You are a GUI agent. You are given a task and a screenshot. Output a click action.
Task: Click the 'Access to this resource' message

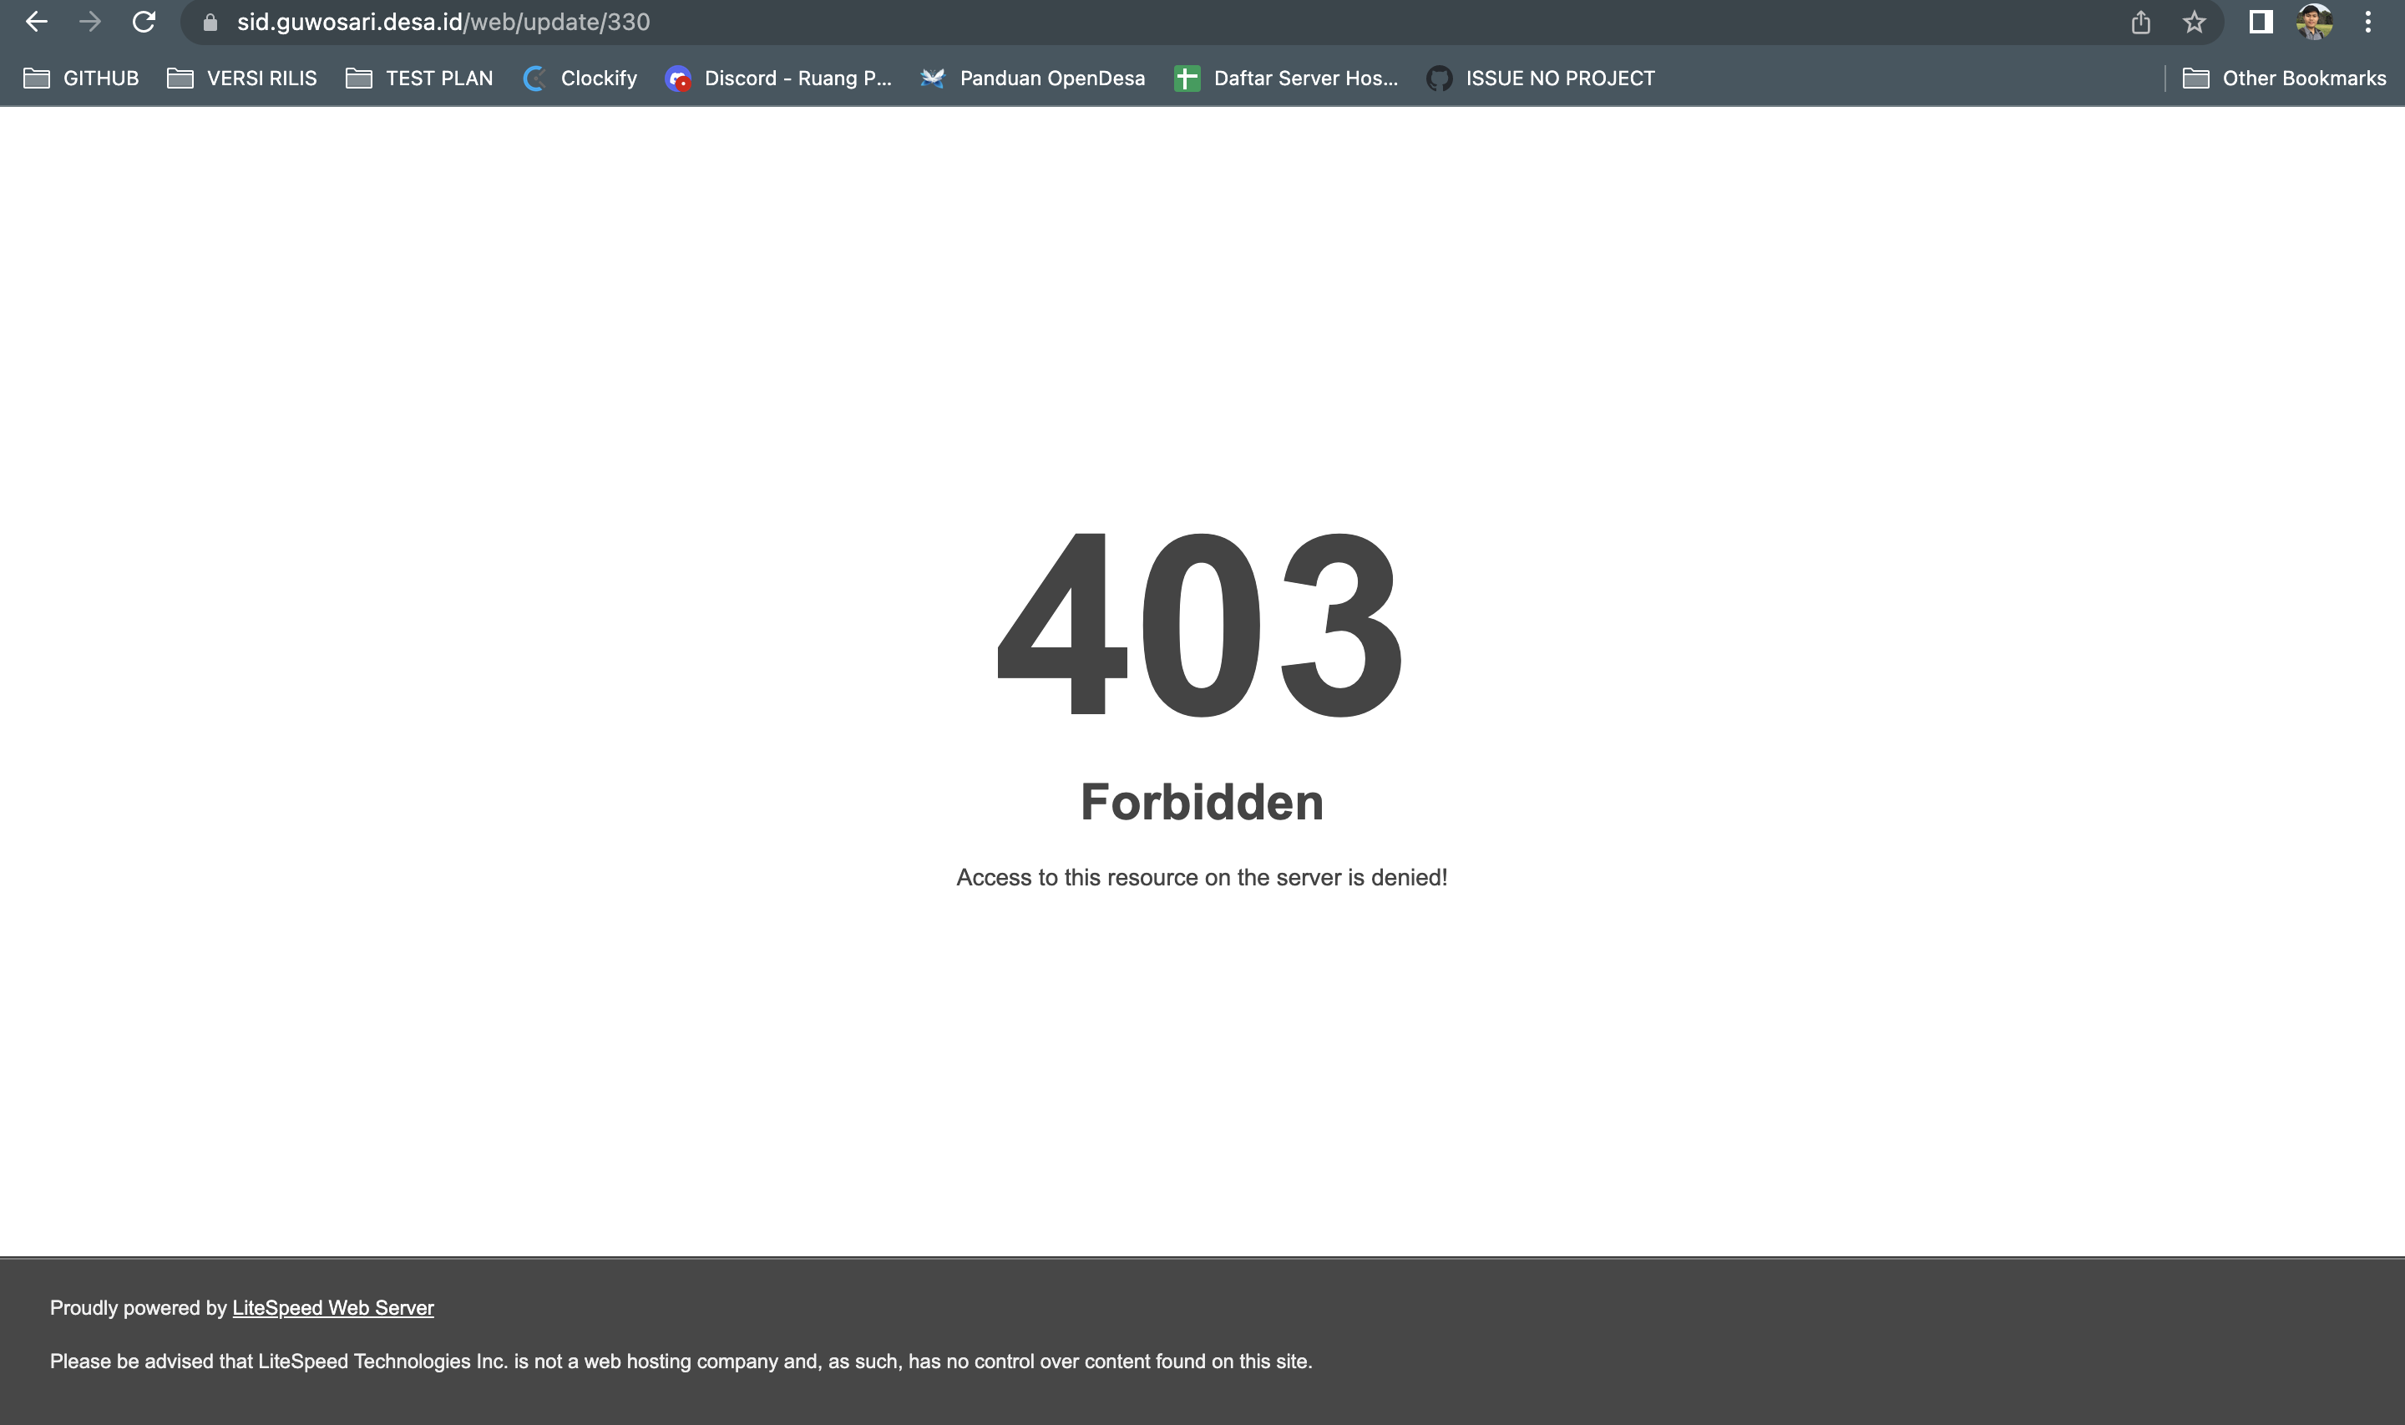tap(1202, 878)
